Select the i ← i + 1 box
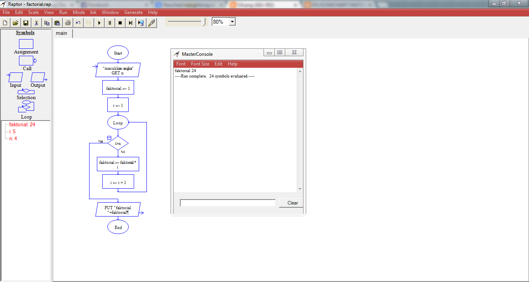The image size is (529, 282). 118,182
